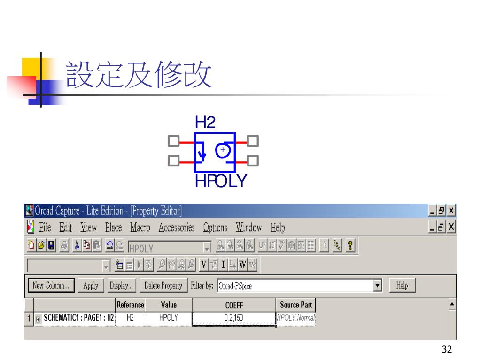Open the View menu

[x=88, y=228]
